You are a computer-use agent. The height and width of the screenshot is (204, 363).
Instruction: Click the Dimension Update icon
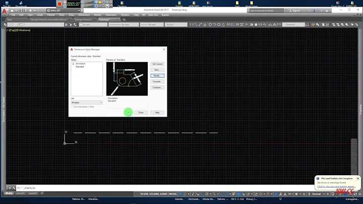point(279,25)
